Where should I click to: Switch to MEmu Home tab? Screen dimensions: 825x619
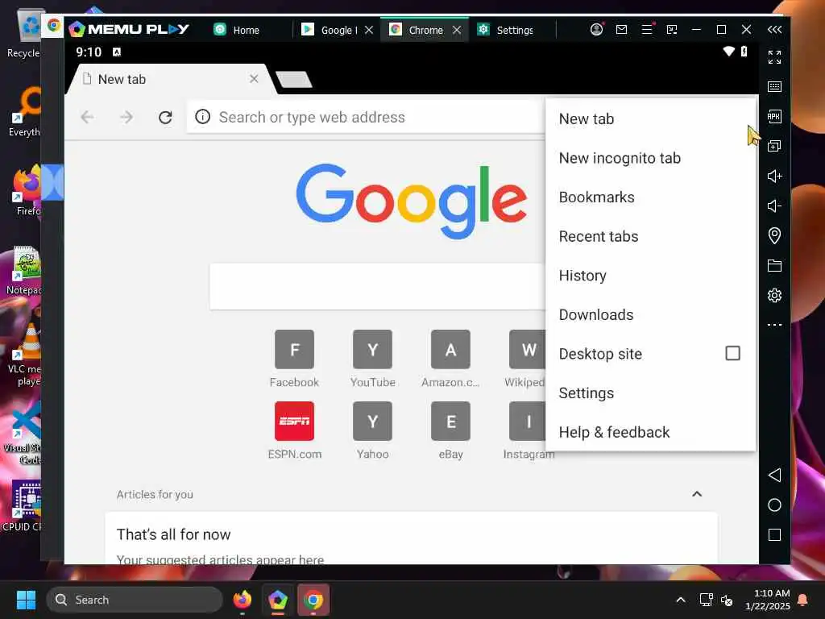[x=237, y=30]
